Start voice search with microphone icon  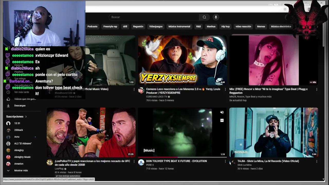216,17
